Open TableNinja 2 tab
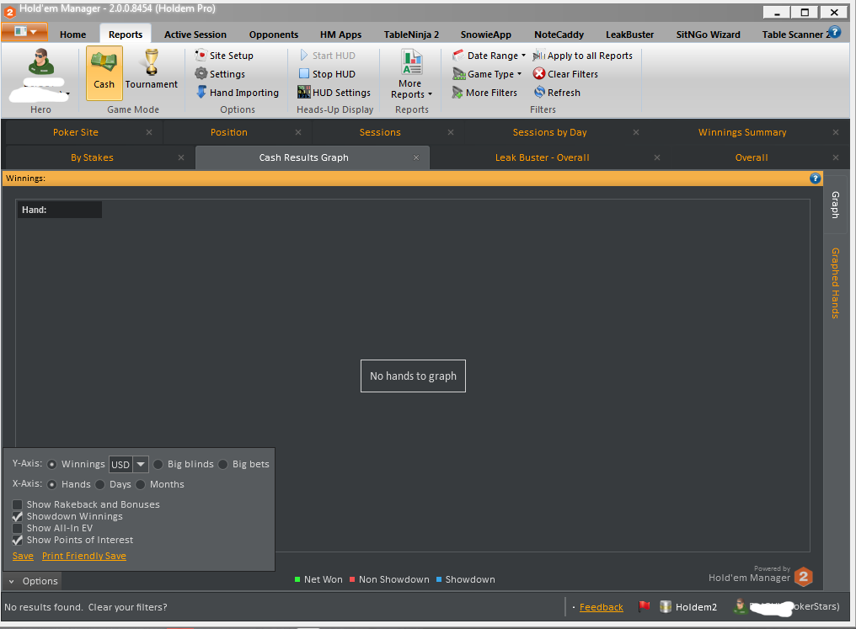This screenshot has height=629, width=856. pyautogui.click(x=411, y=35)
